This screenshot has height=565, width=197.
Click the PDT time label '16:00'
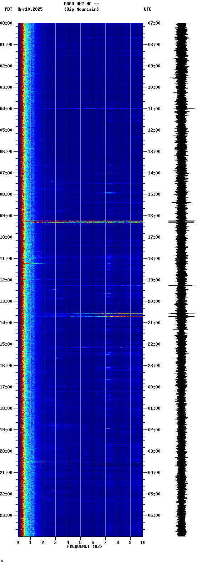click(x=6, y=366)
